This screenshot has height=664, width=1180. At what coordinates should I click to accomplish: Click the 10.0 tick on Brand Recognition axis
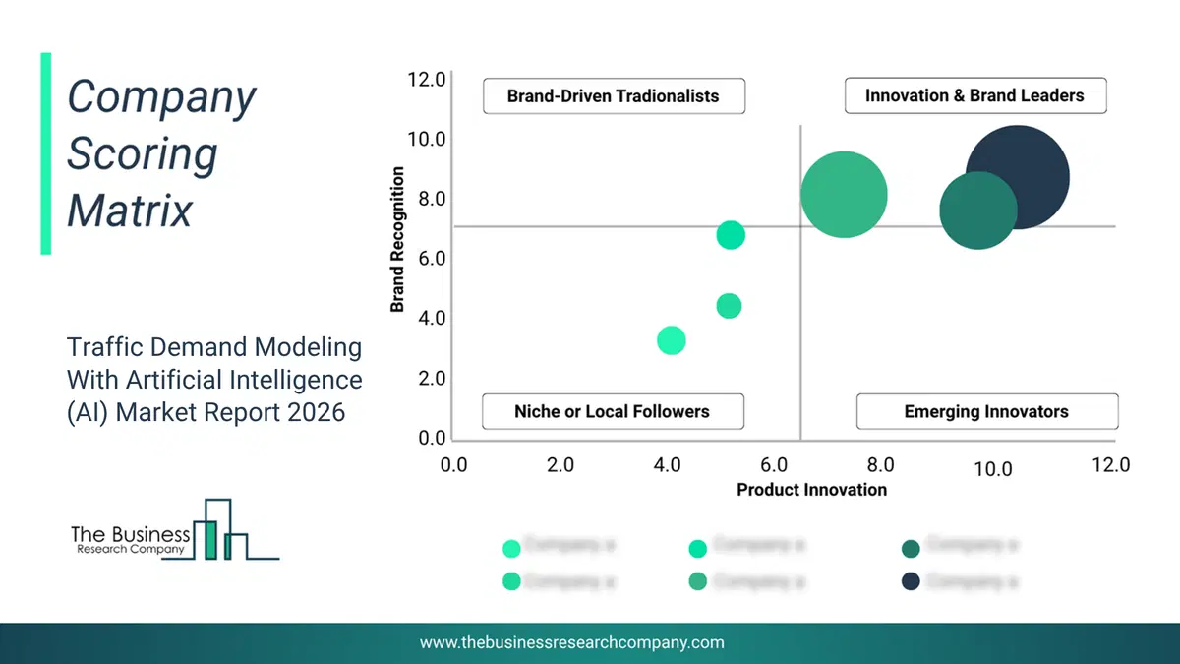pyautogui.click(x=427, y=139)
